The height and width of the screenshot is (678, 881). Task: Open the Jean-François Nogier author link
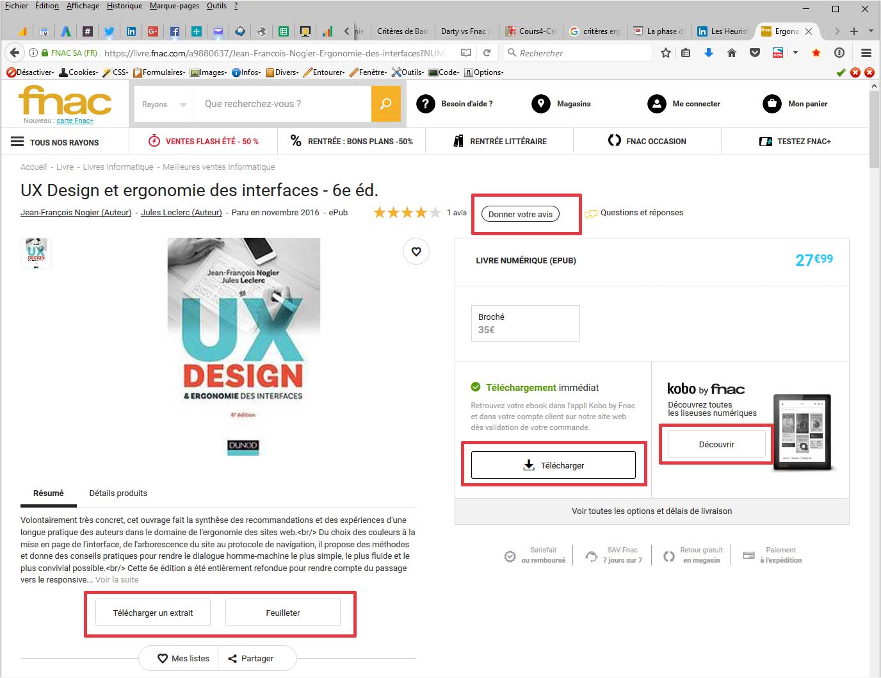point(76,213)
